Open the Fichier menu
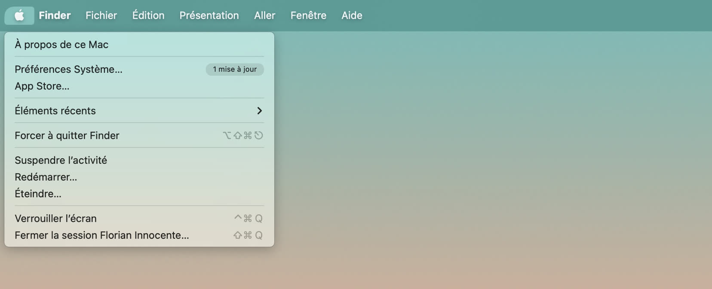 [101, 15]
